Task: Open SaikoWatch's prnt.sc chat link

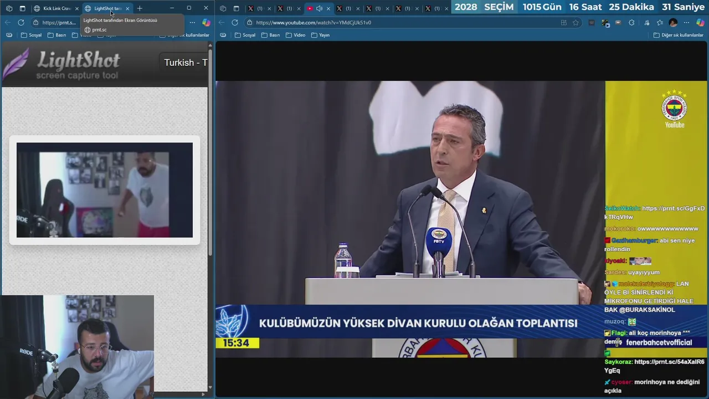Action: 655,213
